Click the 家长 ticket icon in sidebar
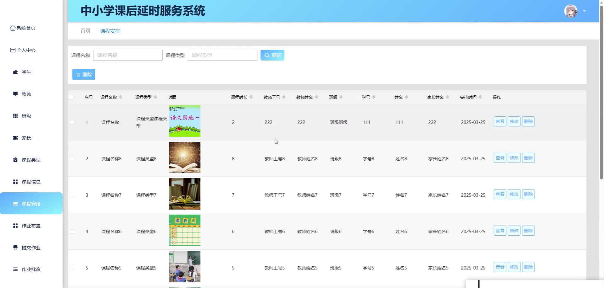 pos(15,138)
